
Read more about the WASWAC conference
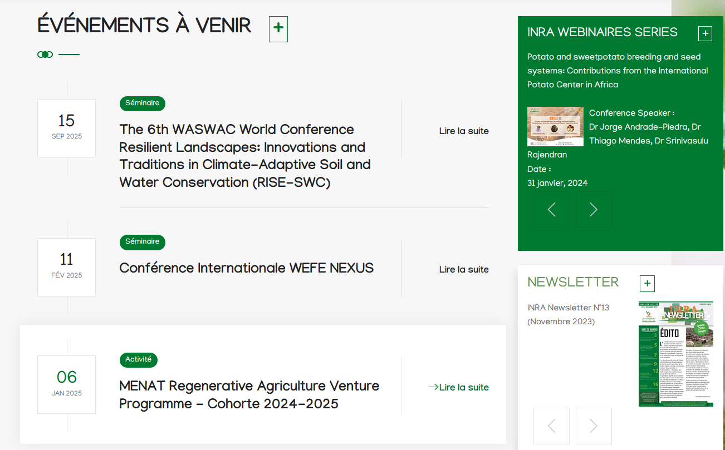click(x=464, y=131)
